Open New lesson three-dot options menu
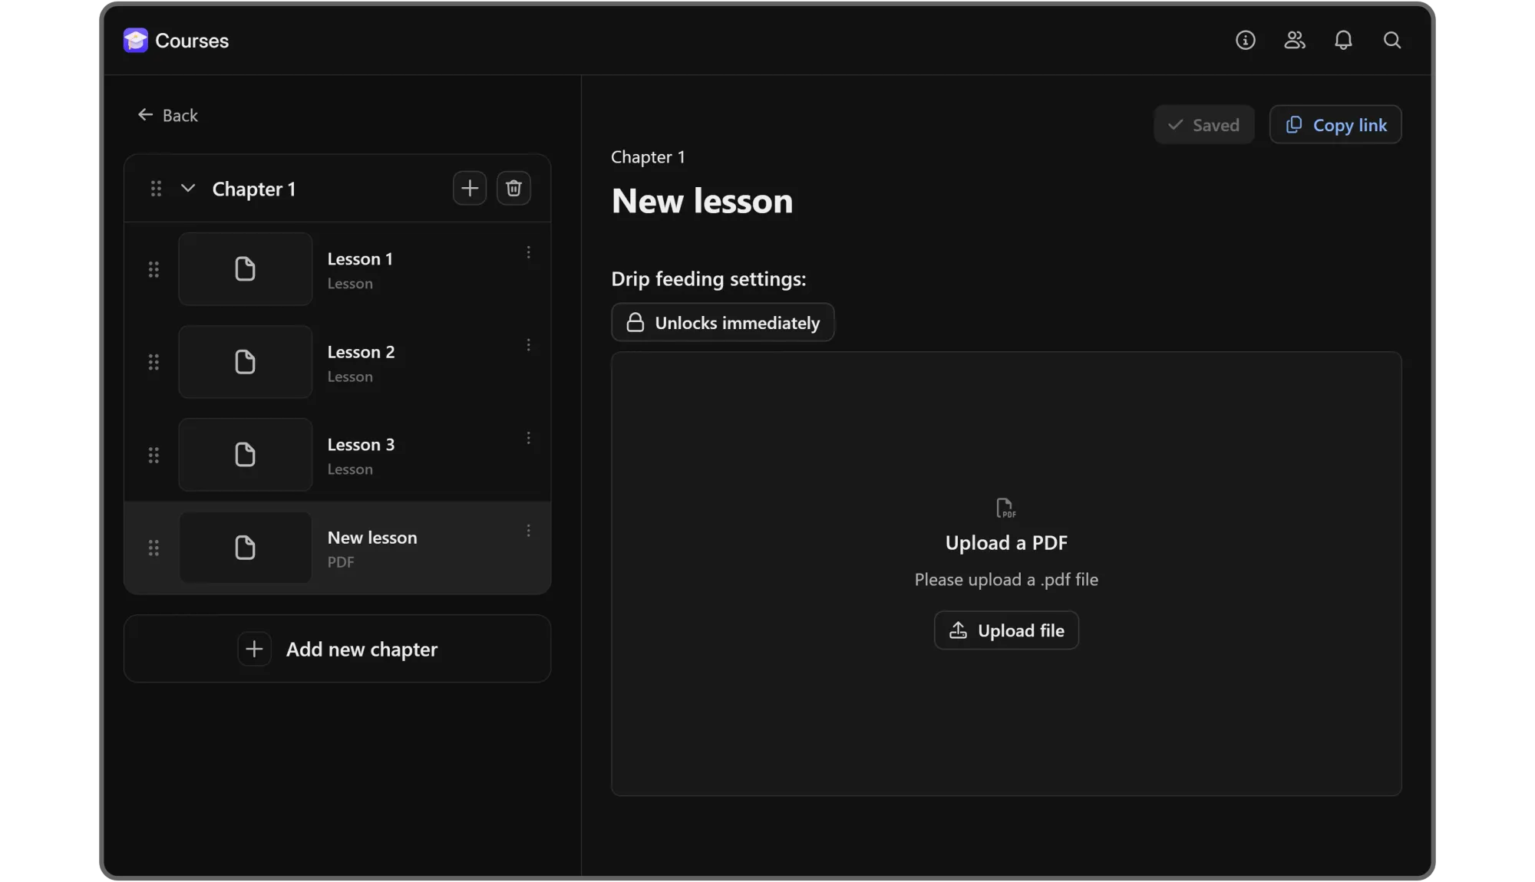Viewport: 1535px width, 882px height. click(528, 531)
